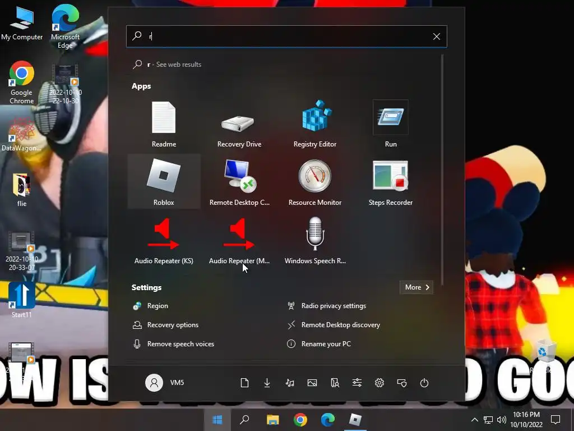Open Radio privacy settings
Screen dimensions: 574x431
[327, 306]
